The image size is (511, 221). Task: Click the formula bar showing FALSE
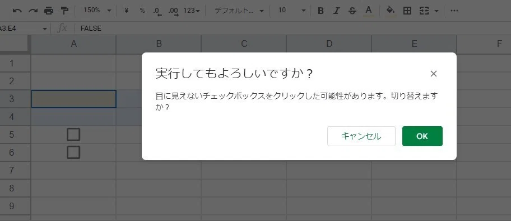[292, 28]
